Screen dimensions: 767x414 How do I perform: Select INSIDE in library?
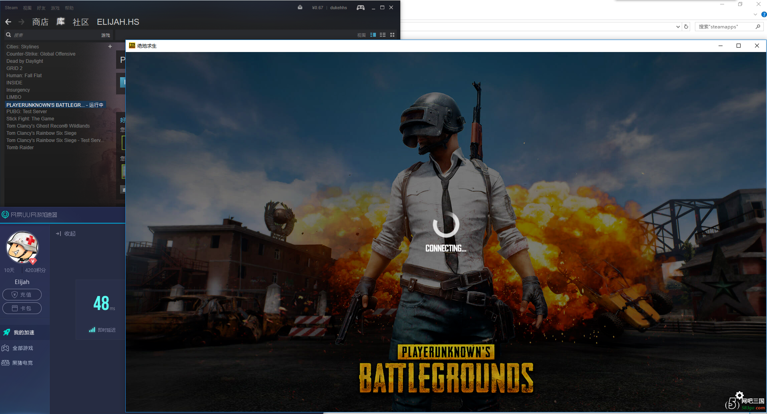pyautogui.click(x=14, y=83)
